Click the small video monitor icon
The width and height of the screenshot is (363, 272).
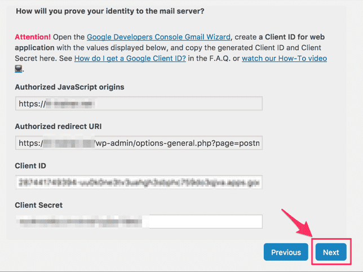click(x=19, y=69)
